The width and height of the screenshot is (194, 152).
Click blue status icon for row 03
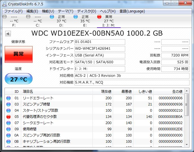pos(8,104)
